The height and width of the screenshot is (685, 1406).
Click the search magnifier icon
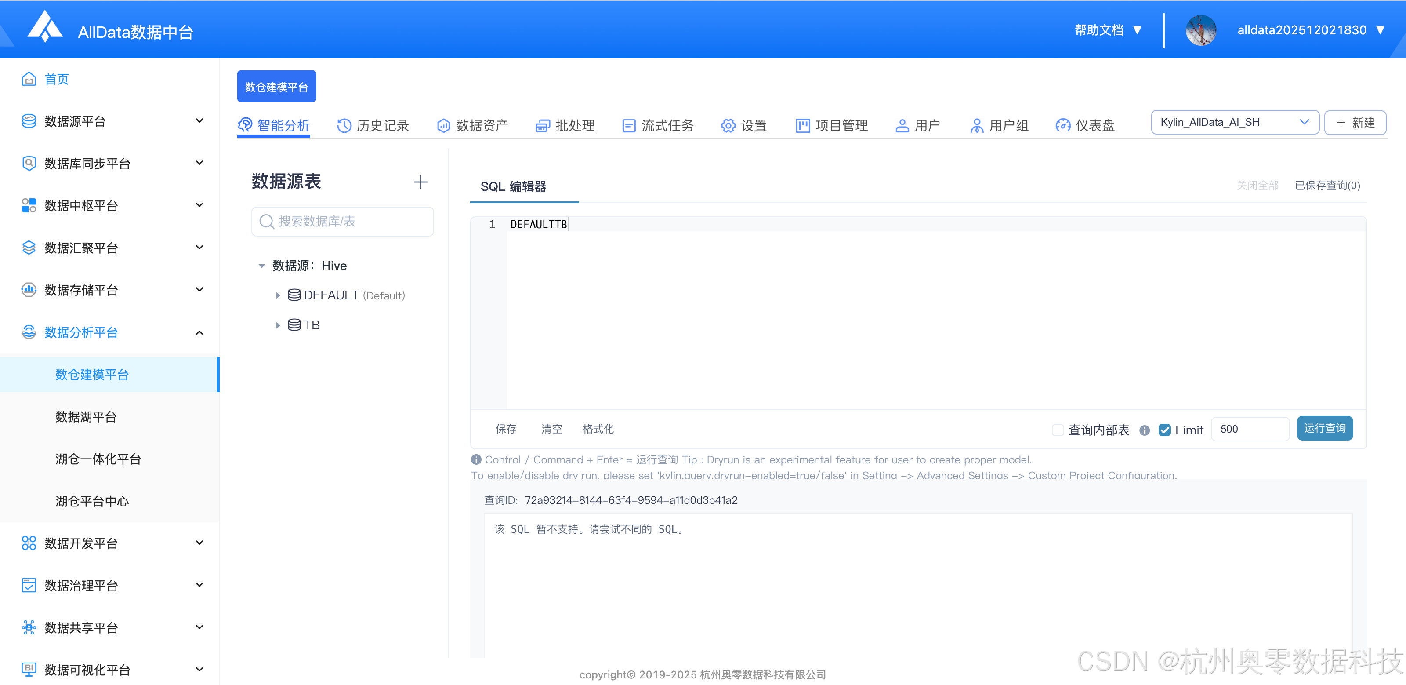[266, 221]
